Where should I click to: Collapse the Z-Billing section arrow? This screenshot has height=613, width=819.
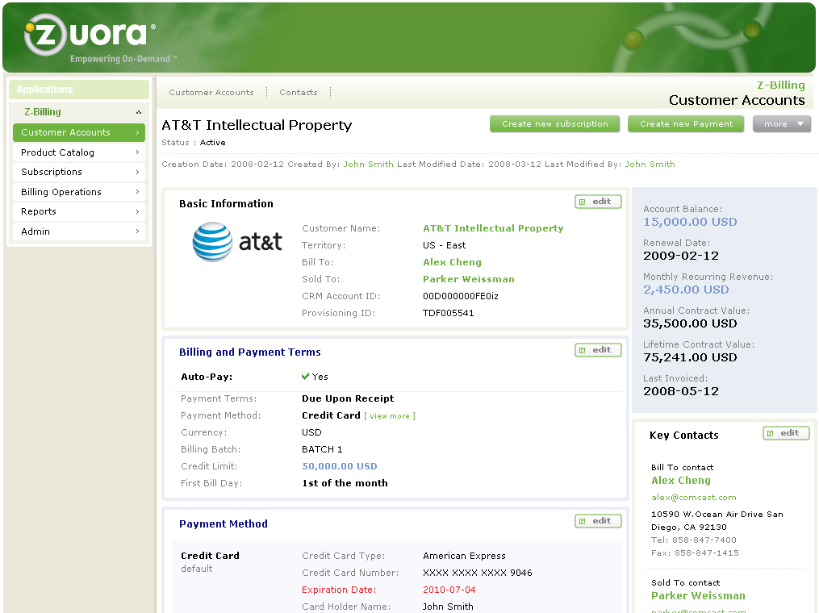click(139, 112)
